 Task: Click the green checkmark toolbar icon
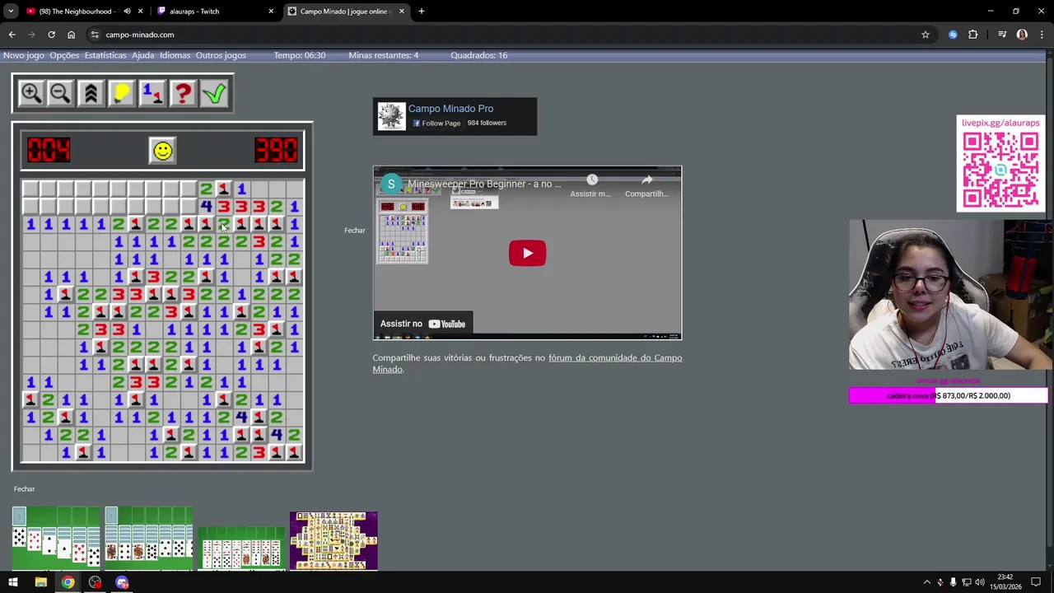[x=214, y=93]
